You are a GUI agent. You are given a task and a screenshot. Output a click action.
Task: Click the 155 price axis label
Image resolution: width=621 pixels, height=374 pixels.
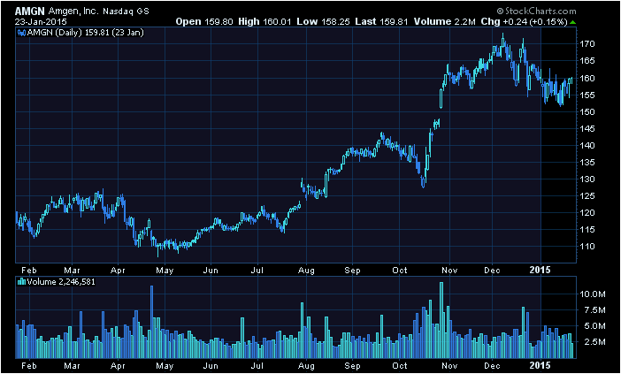coord(587,95)
